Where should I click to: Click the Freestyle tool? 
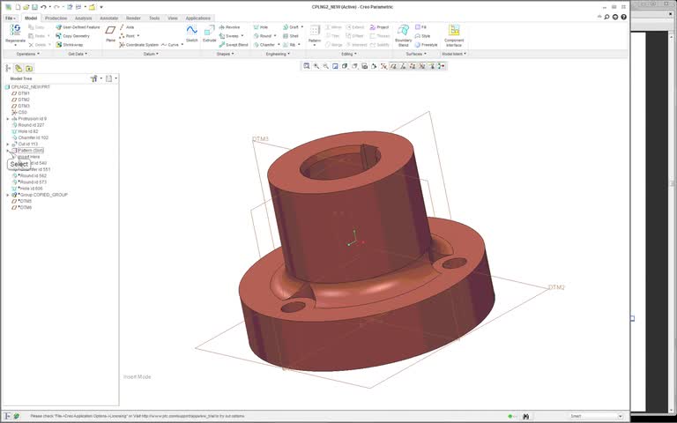[x=426, y=45]
